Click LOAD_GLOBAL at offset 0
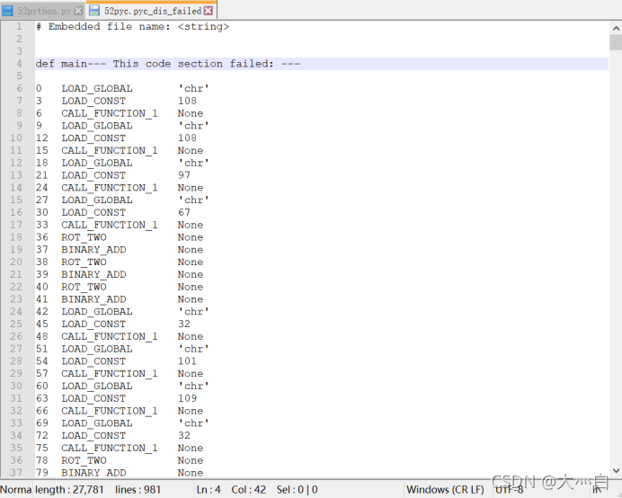 coord(97,88)
